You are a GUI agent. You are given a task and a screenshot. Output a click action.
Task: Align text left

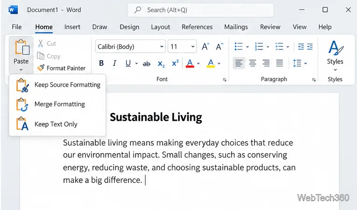click(239, 63)
